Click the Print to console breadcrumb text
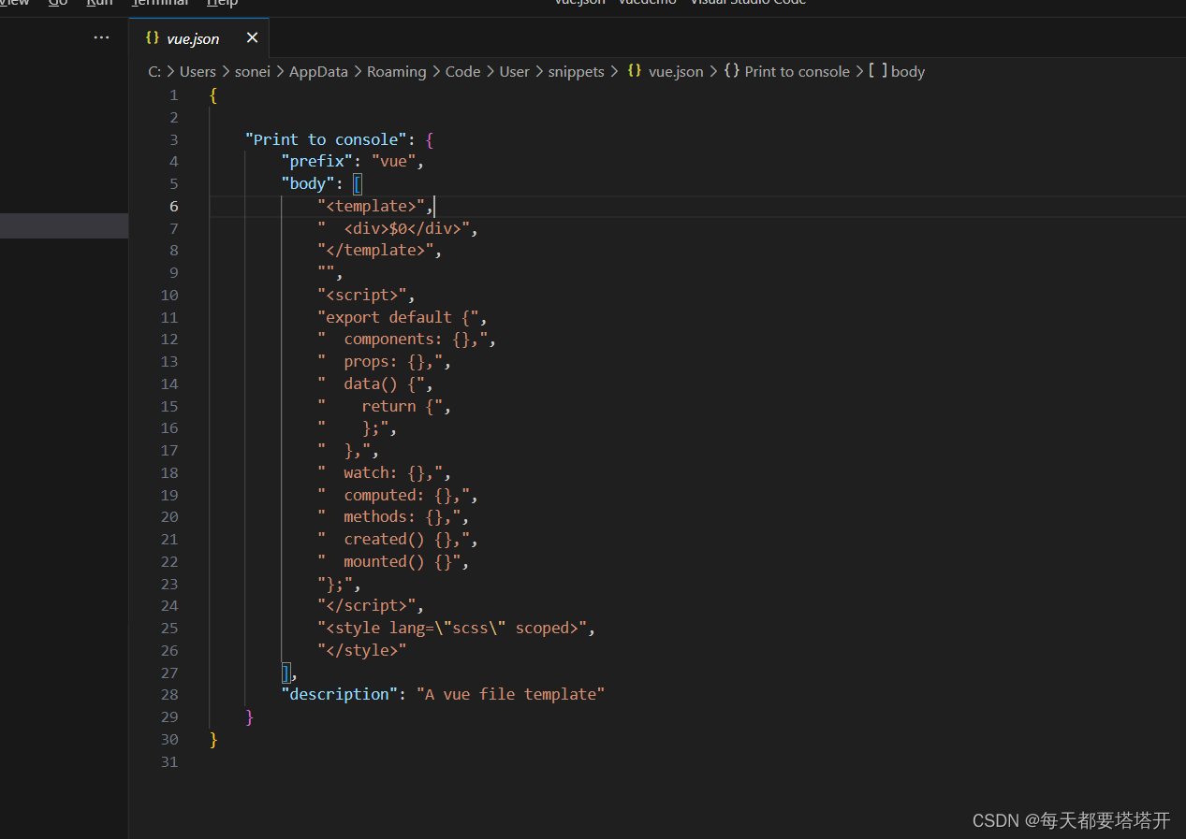 (797, 71)
